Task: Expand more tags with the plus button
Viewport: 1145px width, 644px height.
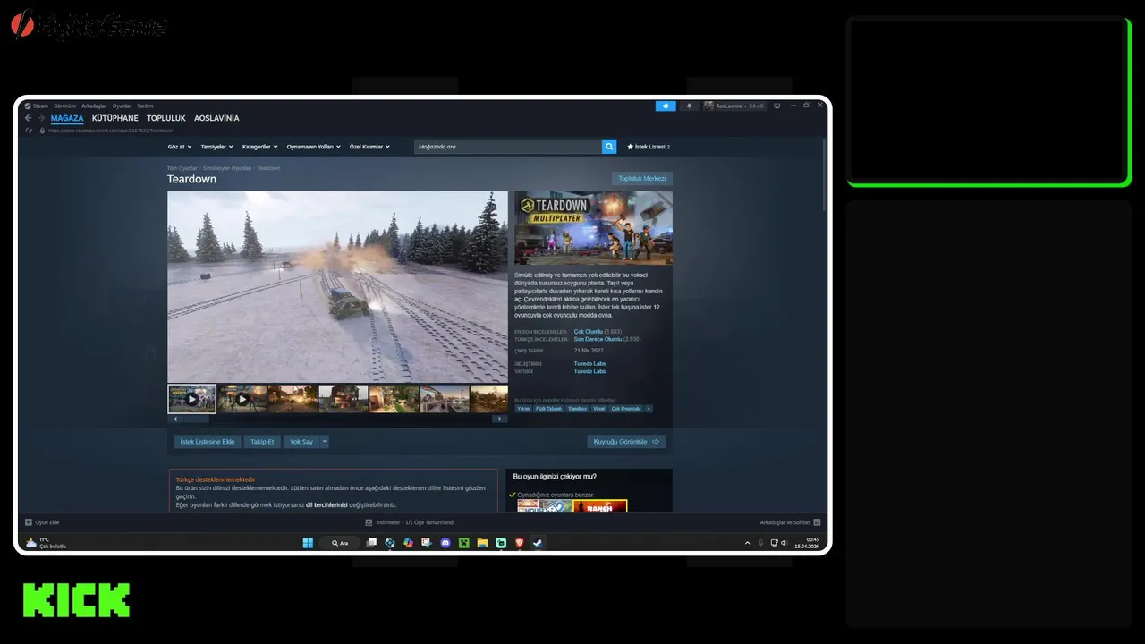Action: [x=649, y=409]
